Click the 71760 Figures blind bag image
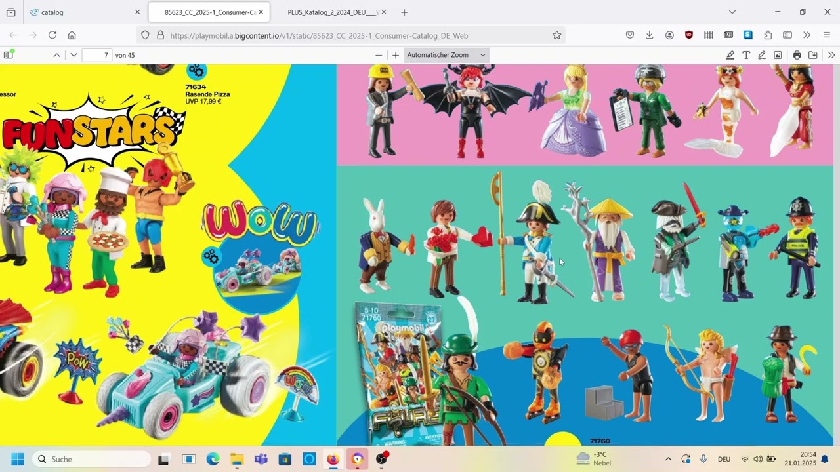840x472 pixels. pos(398,373)
